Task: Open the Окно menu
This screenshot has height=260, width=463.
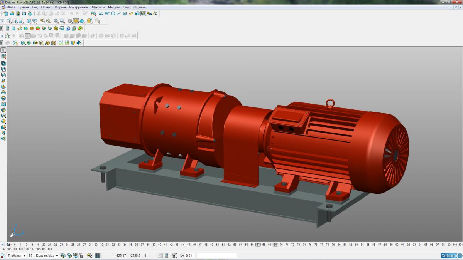Action: pyautogui.click(x=127, y=7)
